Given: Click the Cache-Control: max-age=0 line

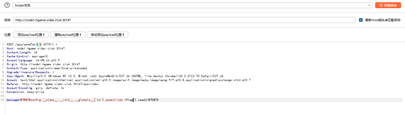Looking at the screenshot, I should 27,57.
